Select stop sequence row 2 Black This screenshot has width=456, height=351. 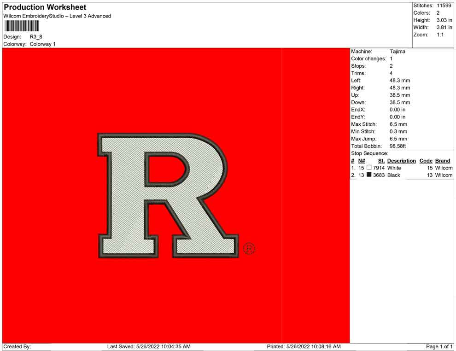click(x=394, y=175)
